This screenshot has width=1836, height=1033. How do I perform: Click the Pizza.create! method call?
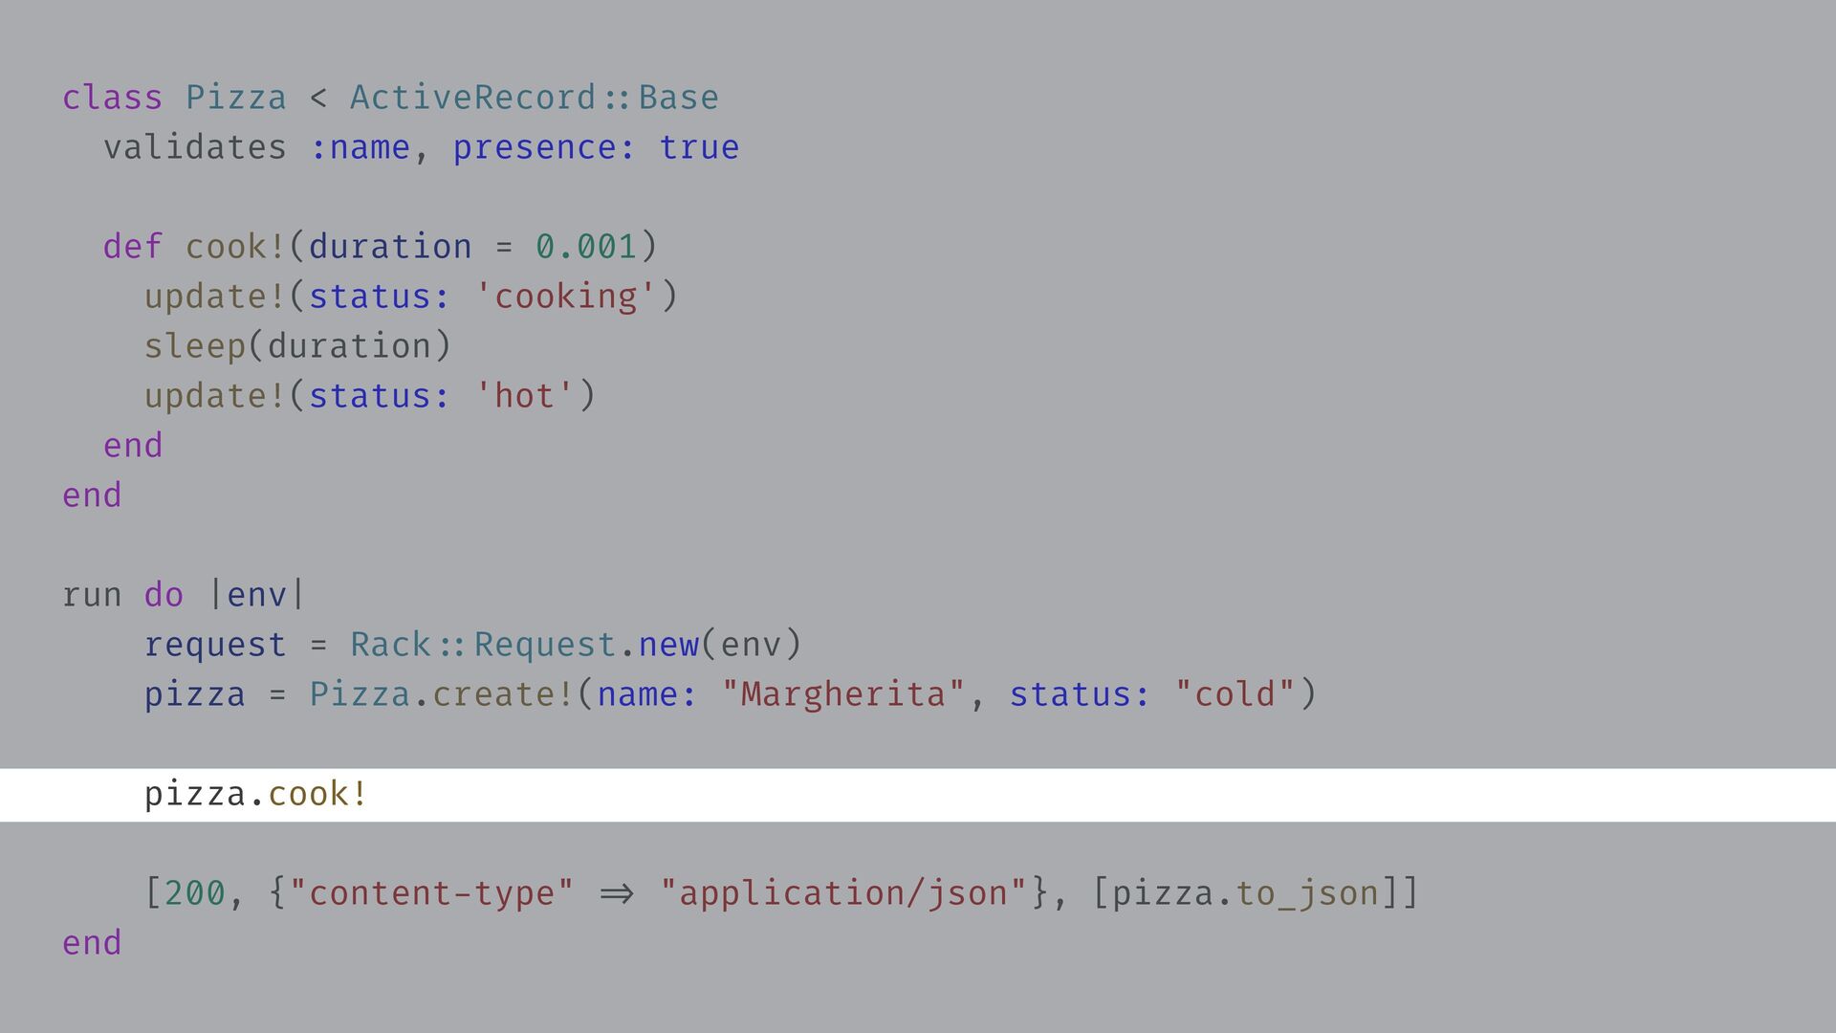click(x=442, y=694)
